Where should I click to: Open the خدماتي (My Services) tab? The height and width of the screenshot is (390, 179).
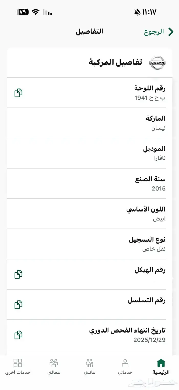pos(125,367)
